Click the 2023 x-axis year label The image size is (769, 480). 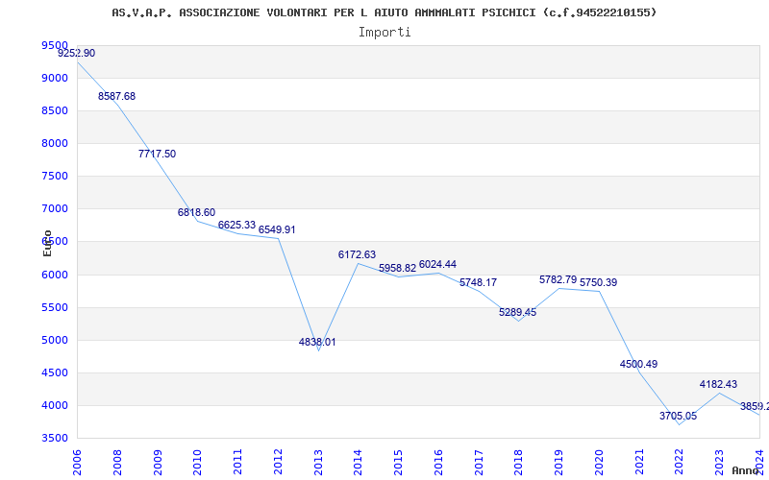tap(719, 463)
